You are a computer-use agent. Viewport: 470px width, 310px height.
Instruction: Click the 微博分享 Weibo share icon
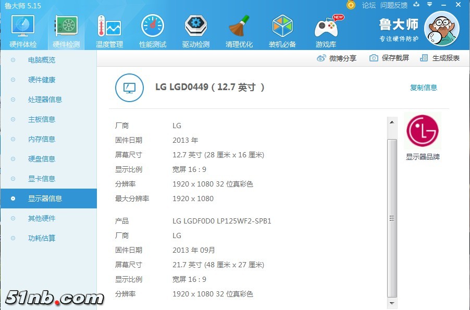pos(321,58)
